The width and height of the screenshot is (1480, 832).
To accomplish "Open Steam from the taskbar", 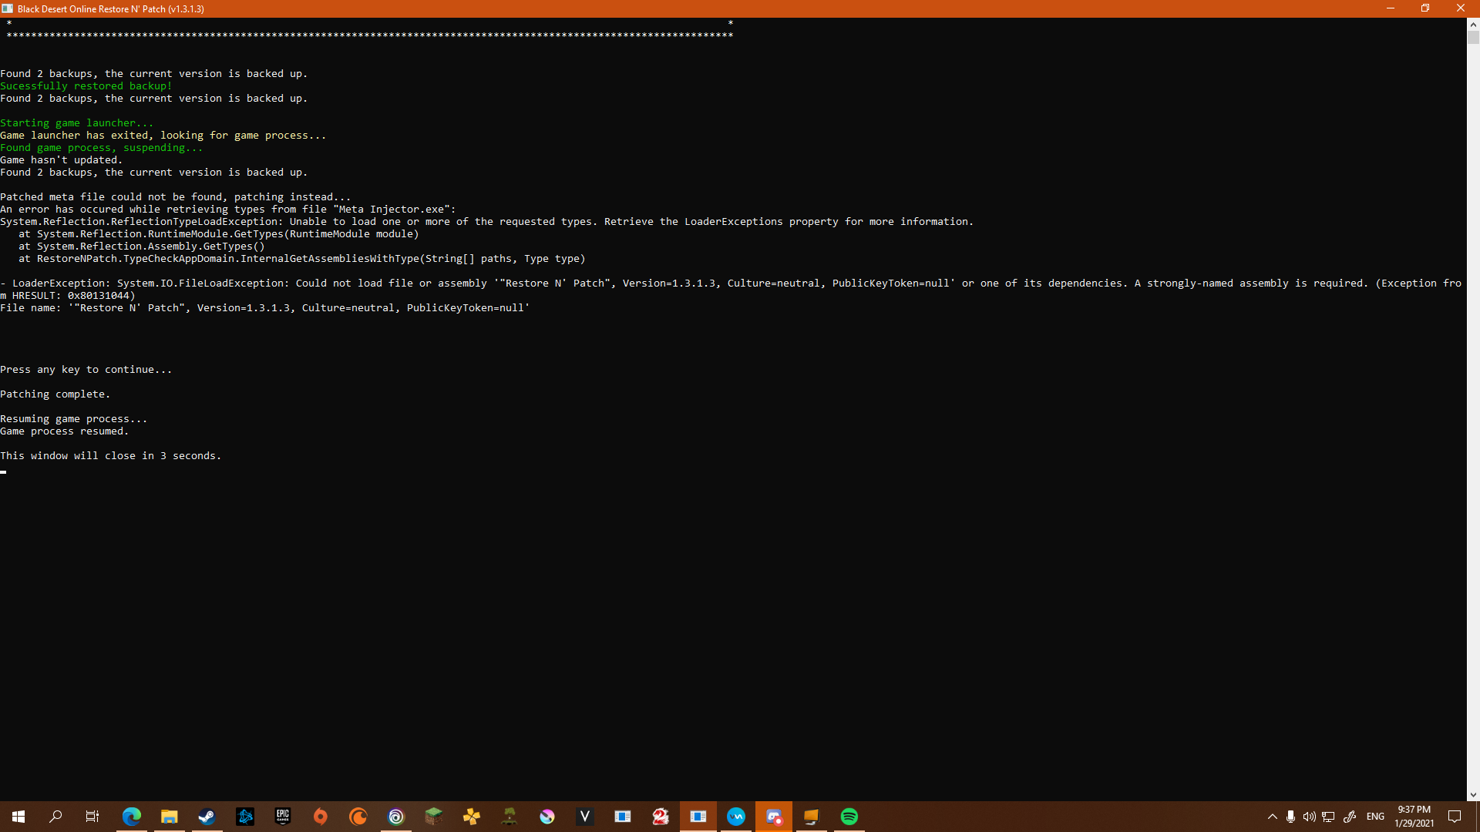I will pyautogui.click(x=207, y=817).
